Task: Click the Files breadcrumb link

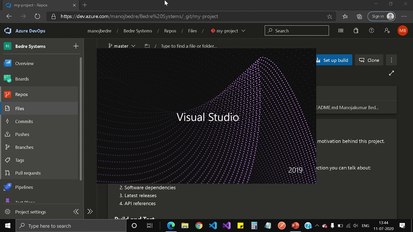Action: pyautogui.click(x=193, y=31)
